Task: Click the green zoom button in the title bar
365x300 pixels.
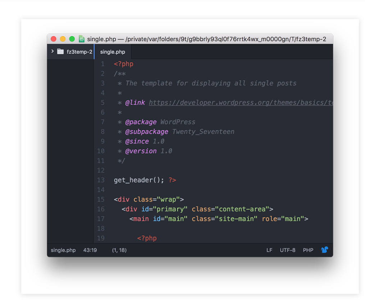Action: tap(72, 38)
